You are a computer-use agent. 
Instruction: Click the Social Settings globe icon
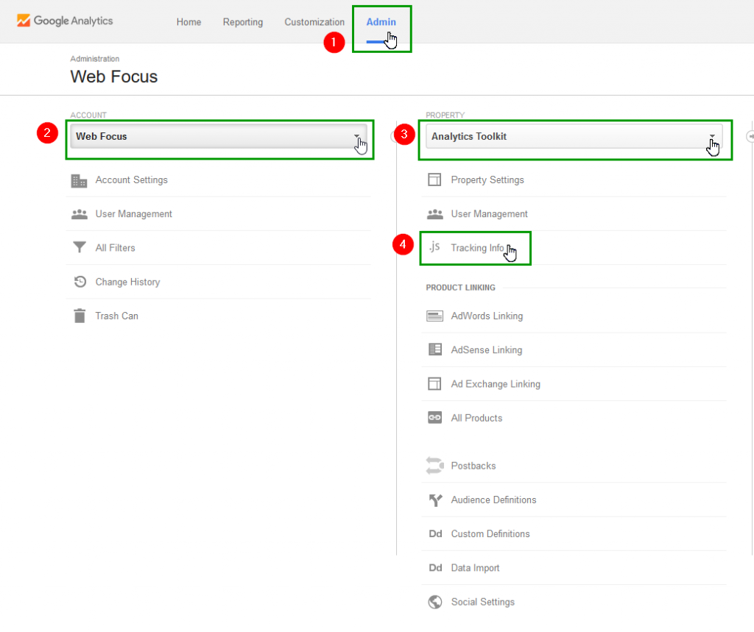tap(435, 602)
